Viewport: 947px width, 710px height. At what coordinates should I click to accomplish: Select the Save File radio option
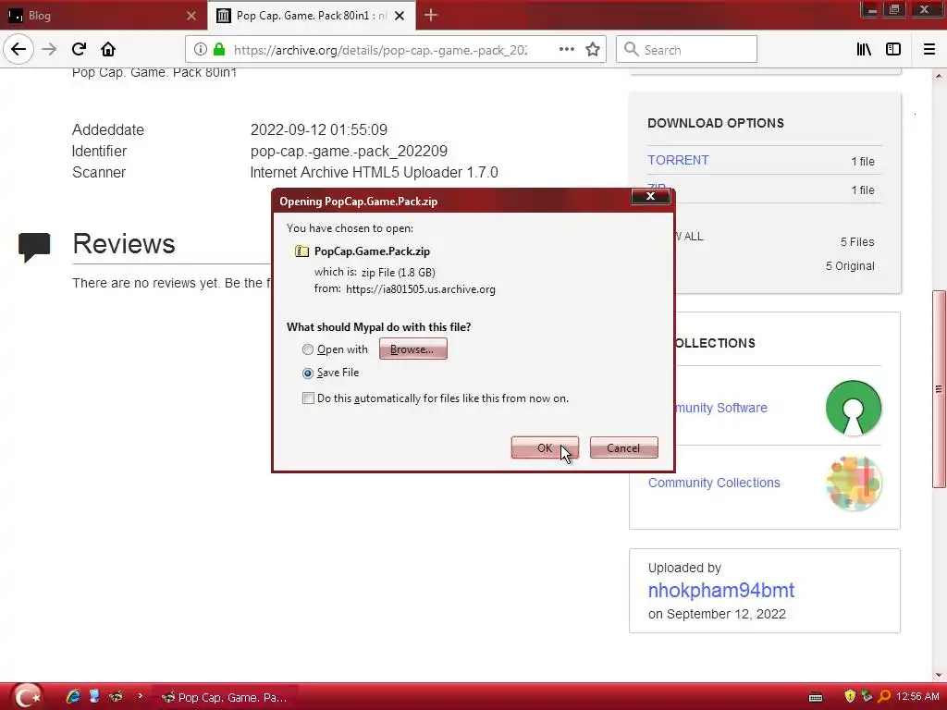coord(308,373)
